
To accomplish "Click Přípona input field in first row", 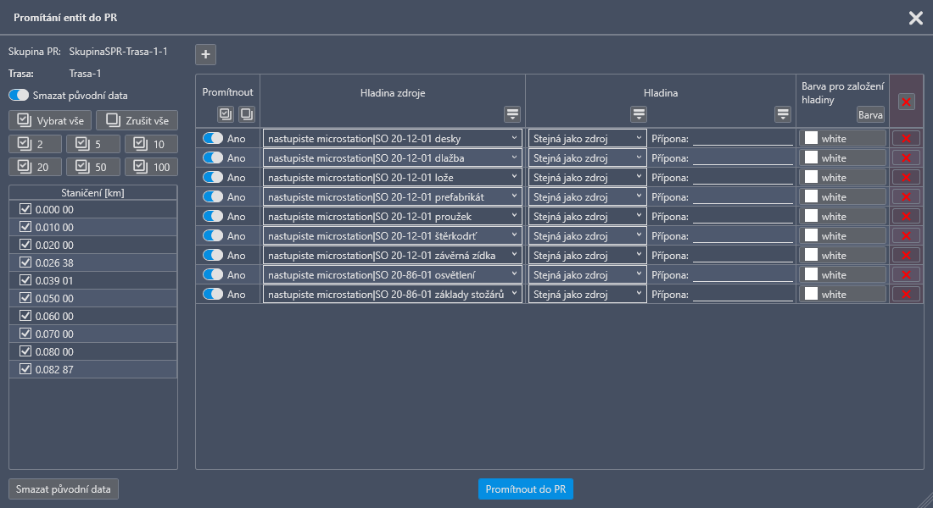I will (742, 138).
